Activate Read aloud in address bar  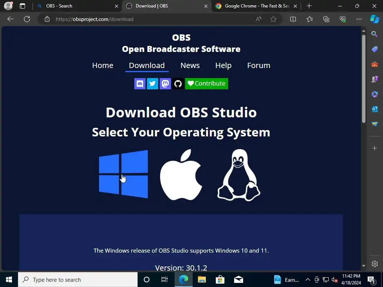pos(259,19)
